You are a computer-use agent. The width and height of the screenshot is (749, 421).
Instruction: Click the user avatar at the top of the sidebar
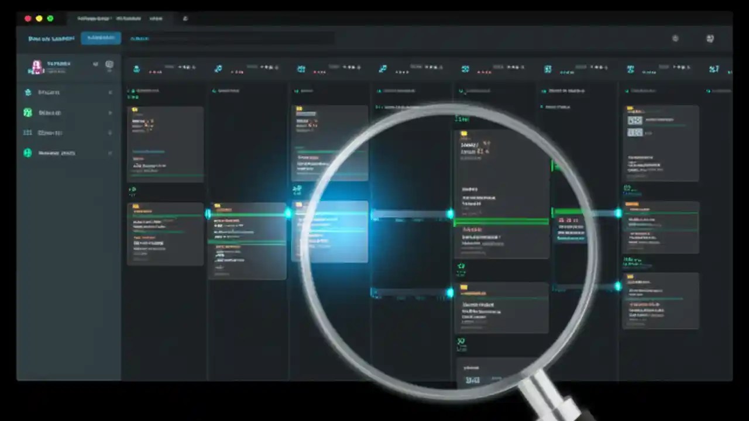tap(36, 66)
